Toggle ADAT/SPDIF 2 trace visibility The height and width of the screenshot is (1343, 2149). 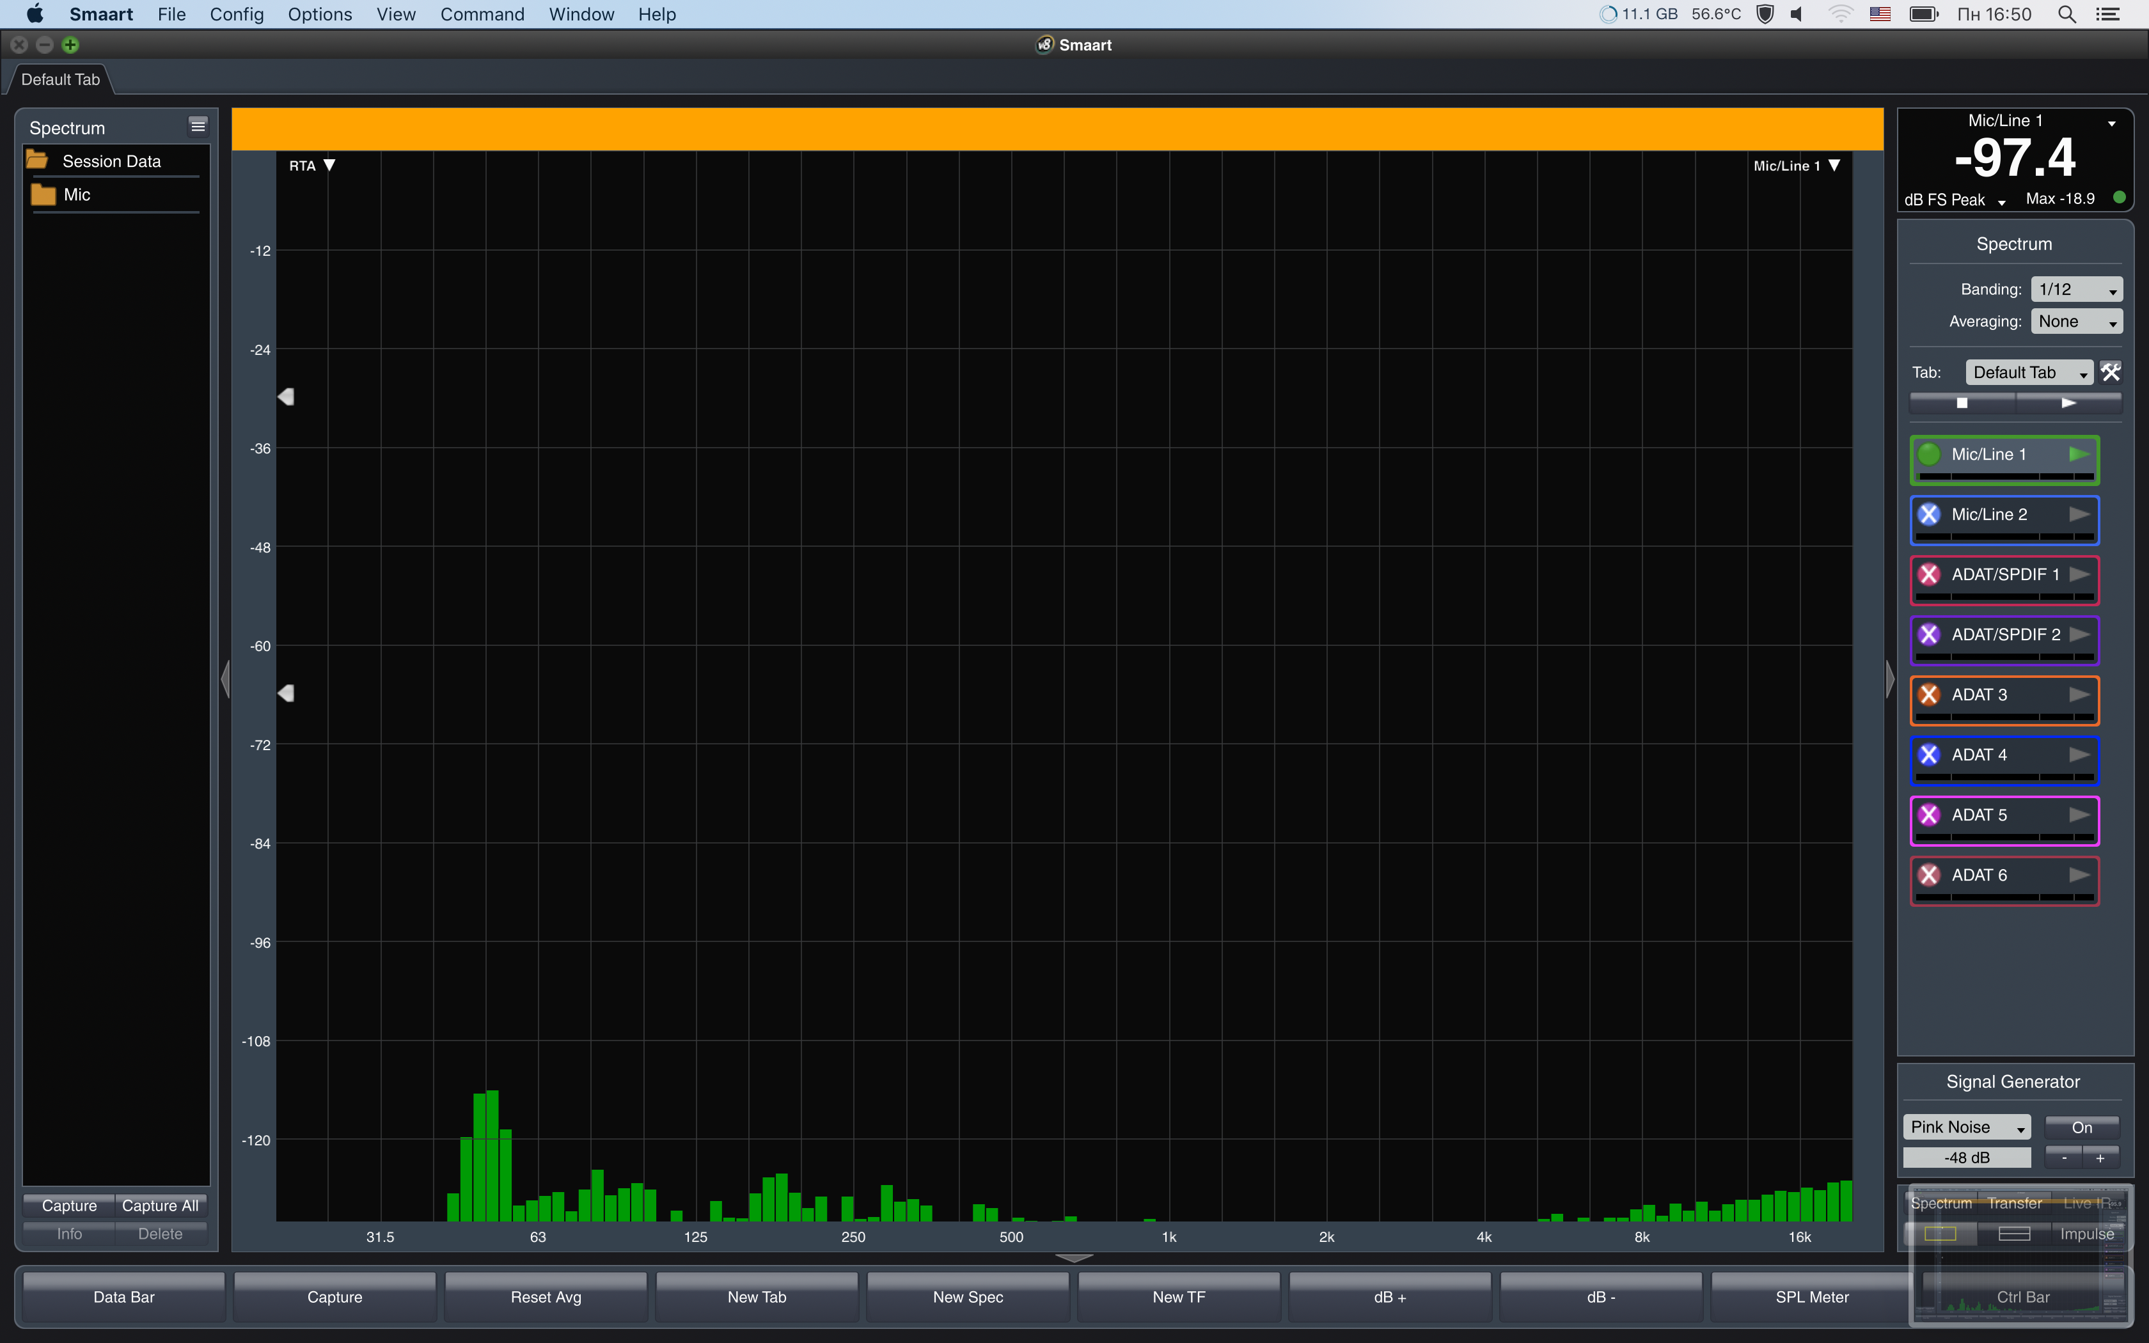[1929, 634]
